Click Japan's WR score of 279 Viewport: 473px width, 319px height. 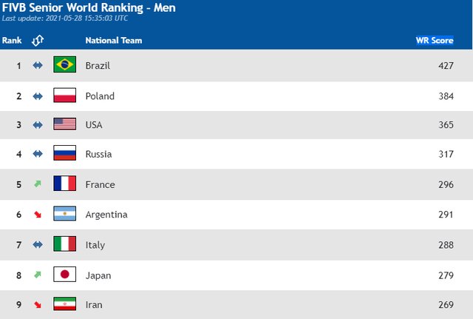(x=446, y=275)
